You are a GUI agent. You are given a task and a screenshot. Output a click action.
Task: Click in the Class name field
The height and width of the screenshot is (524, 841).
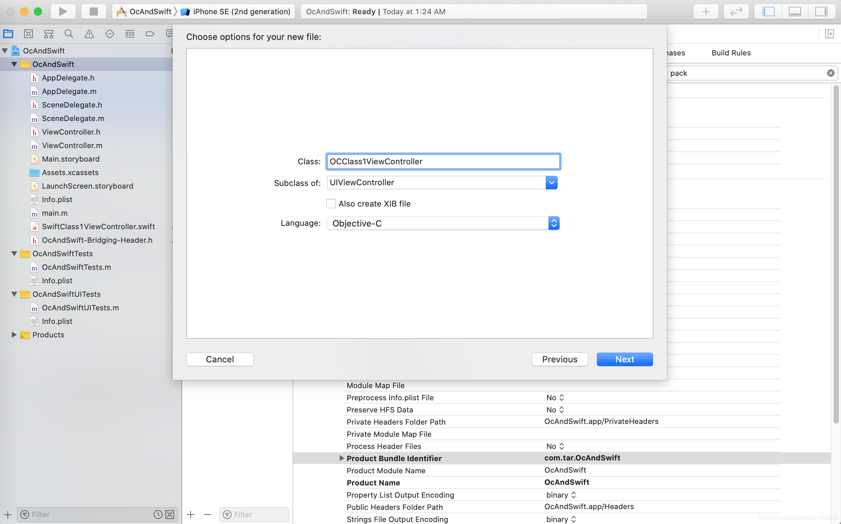[x=443, y=162]
